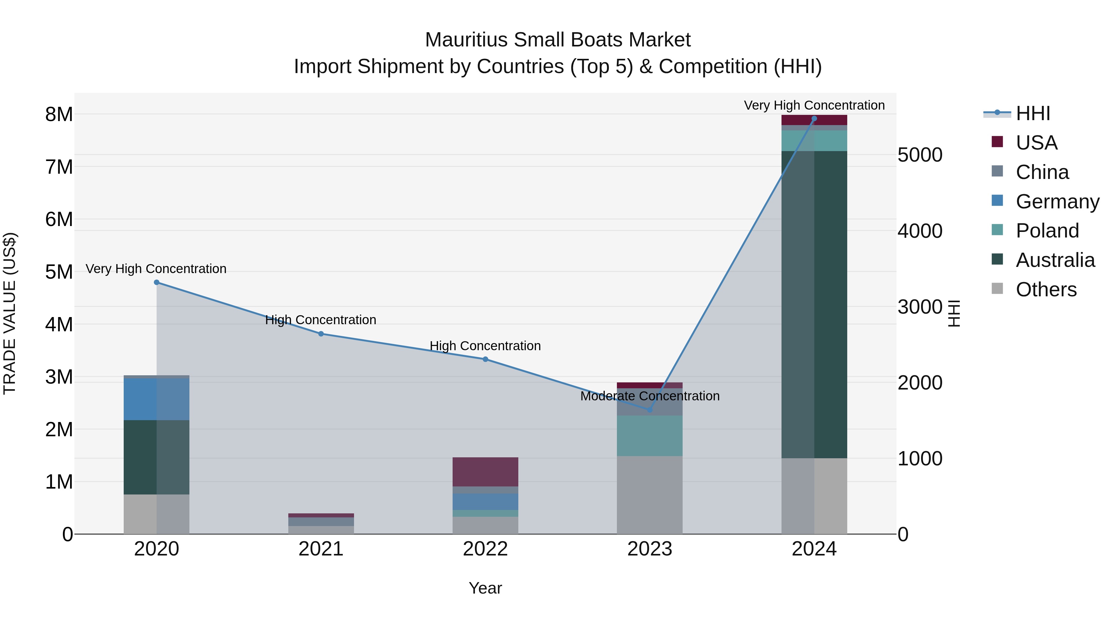Click the 2022 x-axis year label
This screenshot has width=1116, height=627.
(x=485, y=549)
